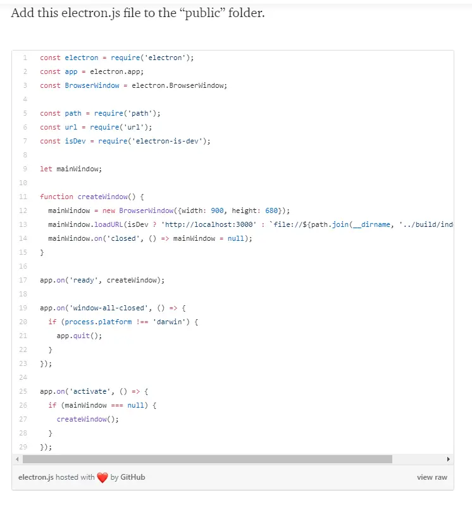The width and height of the screenshot is (472, 505).
Task: Click the 'window-all-closed' string
Action: pyautogui.click(x=109, y=308)
